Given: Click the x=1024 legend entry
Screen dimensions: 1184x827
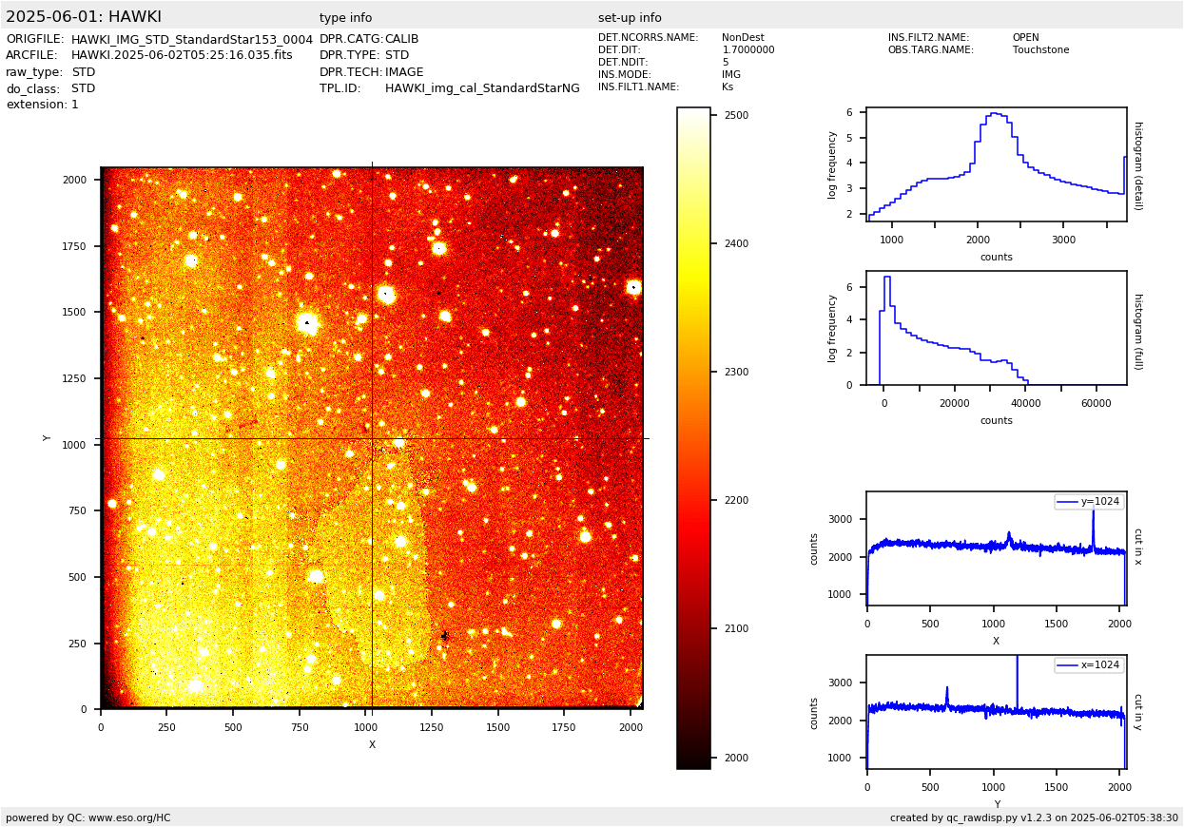Looking at the screenshot, I should (1089, 665).
